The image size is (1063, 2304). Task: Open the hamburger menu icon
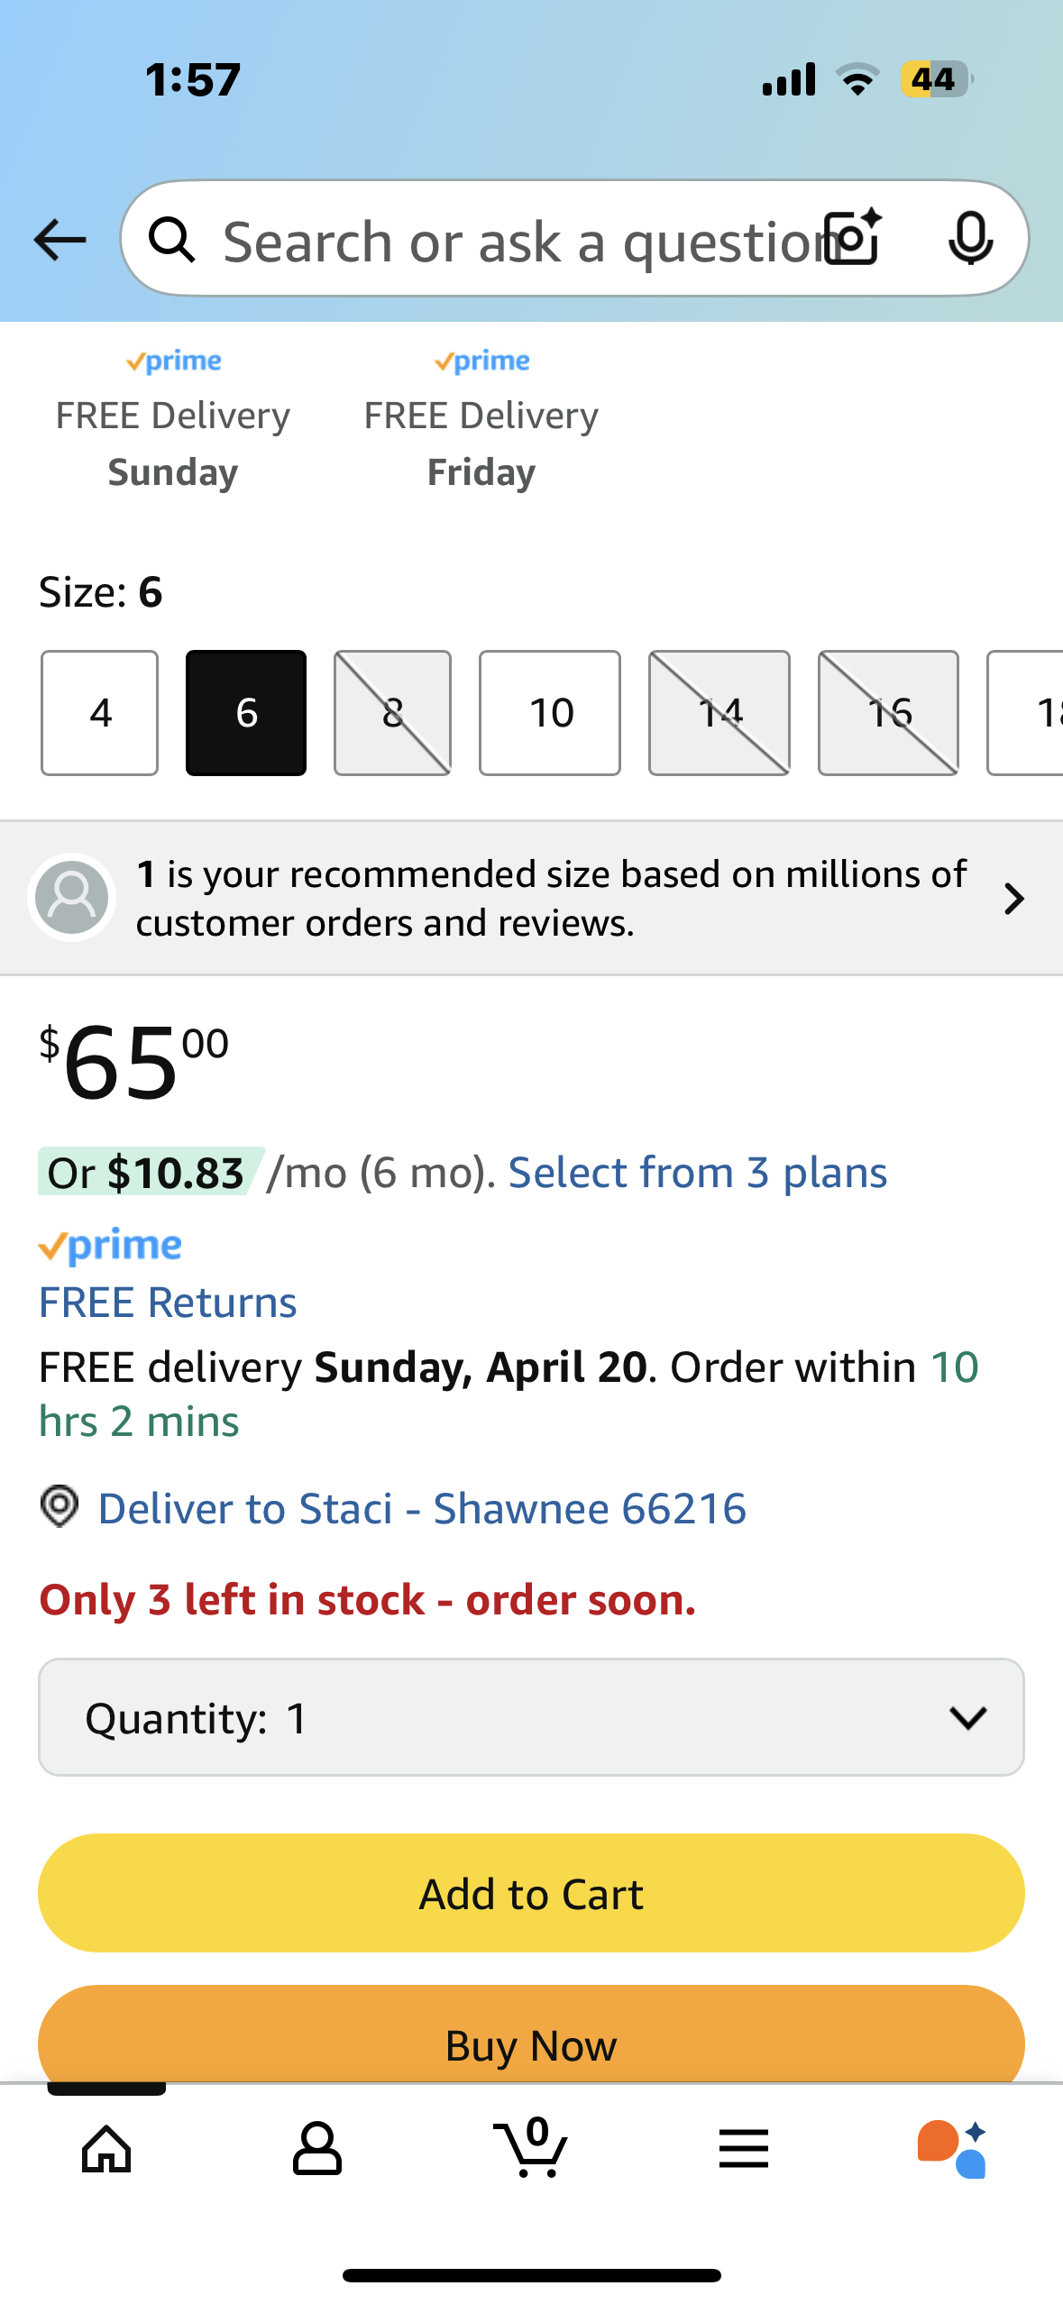[744, 2149]
